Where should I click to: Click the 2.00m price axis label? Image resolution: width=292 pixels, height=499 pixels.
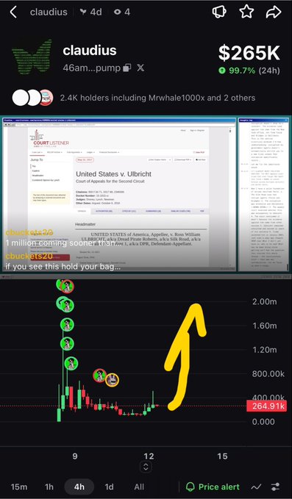(x=264, y=301)
